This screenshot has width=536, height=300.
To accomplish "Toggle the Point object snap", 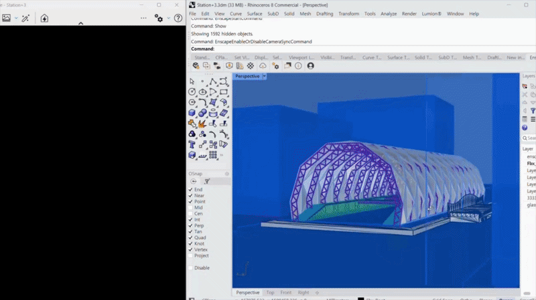I will 190,202.
